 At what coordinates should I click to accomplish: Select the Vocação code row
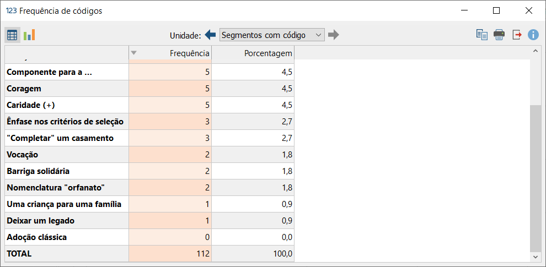point(149,155)
